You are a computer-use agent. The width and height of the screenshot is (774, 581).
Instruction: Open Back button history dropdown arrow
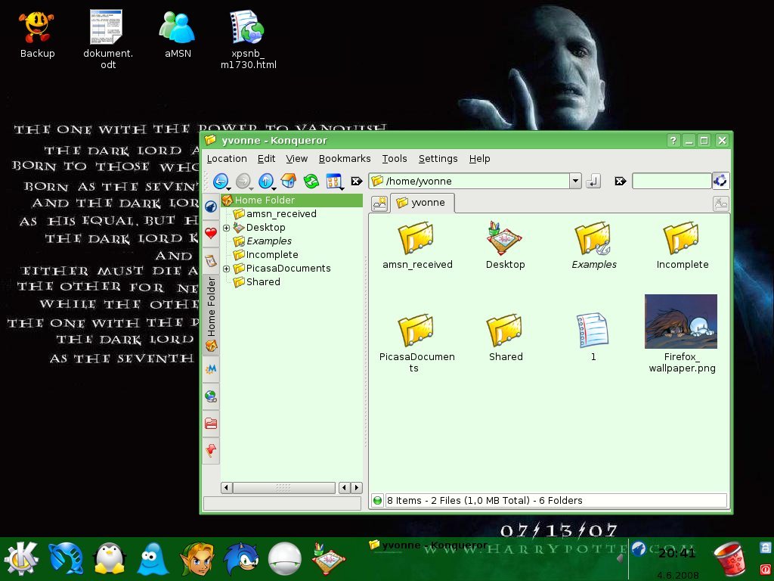tap(228, 188)
